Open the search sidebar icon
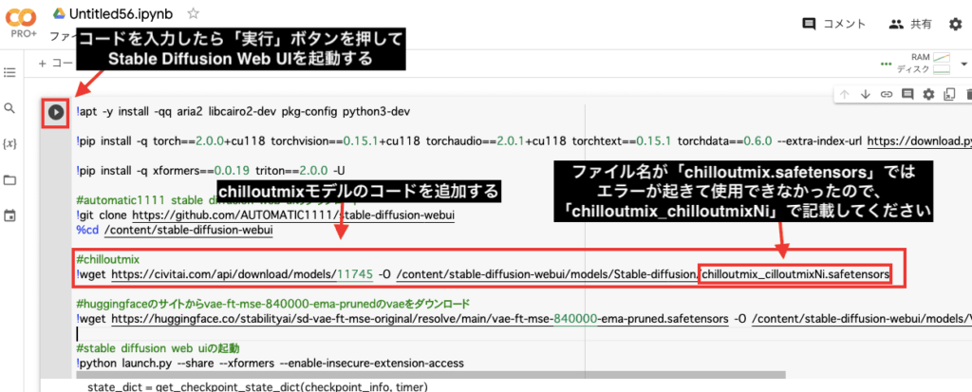 coord(9,108)
